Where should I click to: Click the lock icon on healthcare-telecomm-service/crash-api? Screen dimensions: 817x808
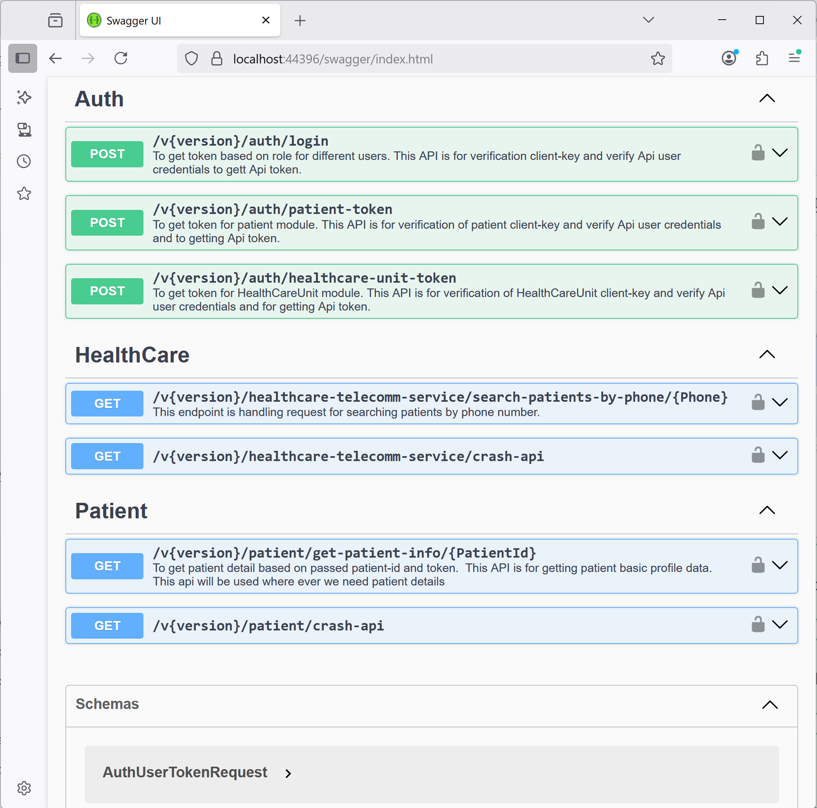click(758, 455)
